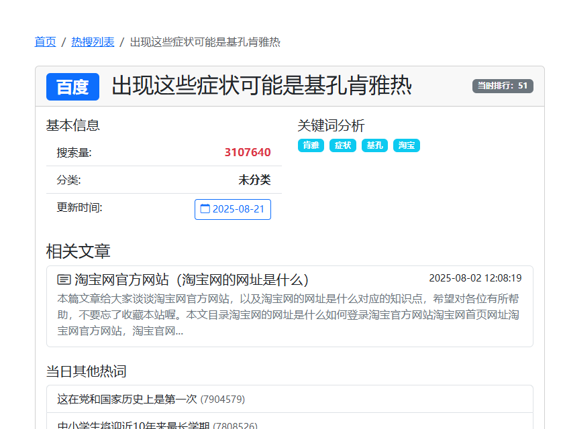Viewport: 563px width, 429px height.
Task: Select the 症状 keyword tag
Action: tap(342, 145)
